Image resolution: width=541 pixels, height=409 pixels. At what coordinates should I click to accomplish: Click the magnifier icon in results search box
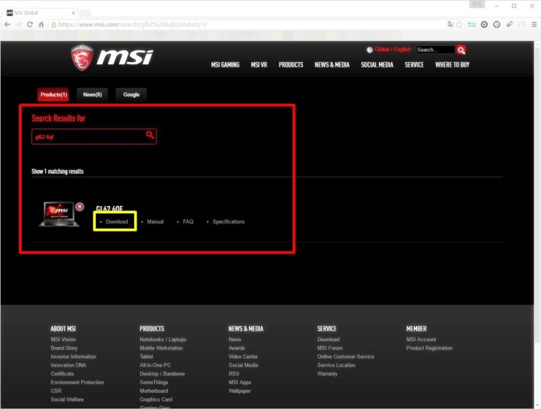[149, 135]
